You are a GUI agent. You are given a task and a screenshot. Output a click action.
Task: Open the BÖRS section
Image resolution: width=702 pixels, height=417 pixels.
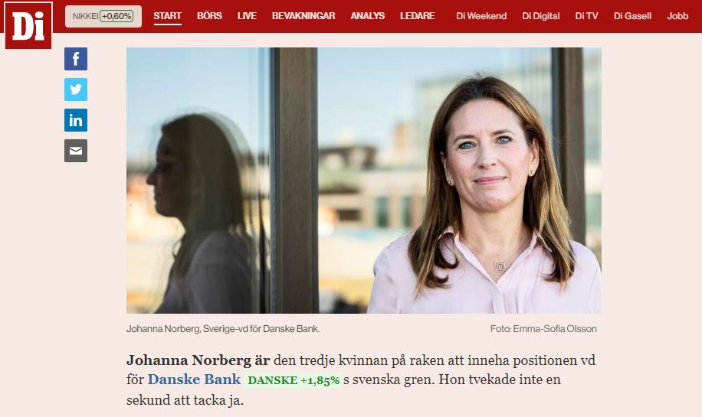(x=209, y=16)
